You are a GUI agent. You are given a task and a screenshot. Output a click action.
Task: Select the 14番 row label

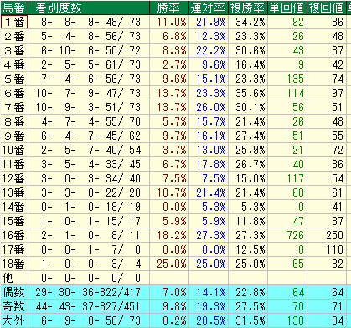(13, 207)
